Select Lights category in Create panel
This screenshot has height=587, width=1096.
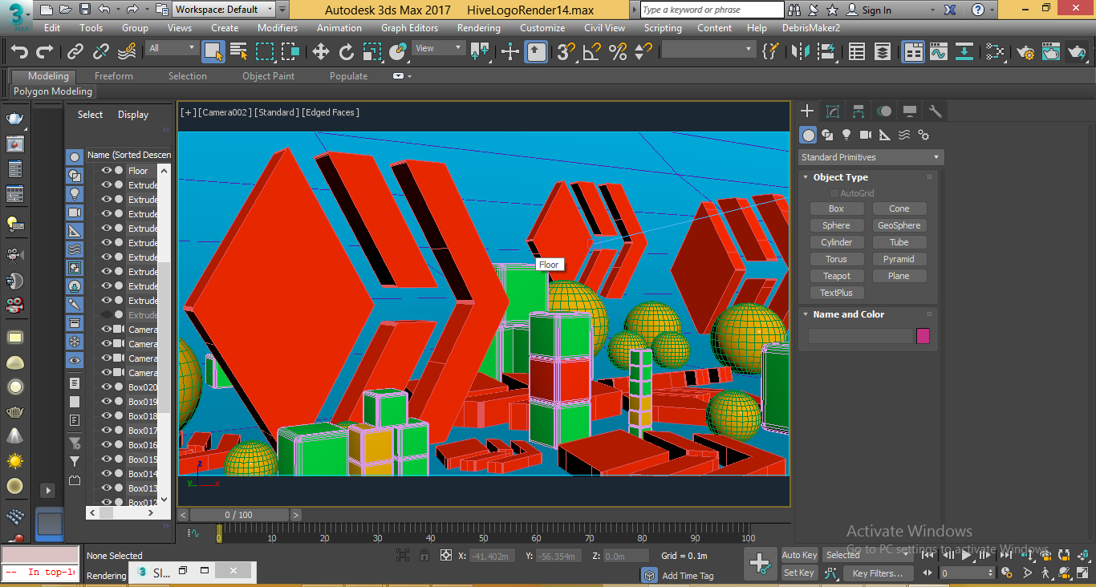(x=846, y=135)
